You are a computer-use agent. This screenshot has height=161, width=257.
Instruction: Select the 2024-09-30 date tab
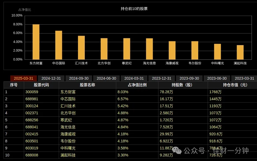click(x=79, y=78)
